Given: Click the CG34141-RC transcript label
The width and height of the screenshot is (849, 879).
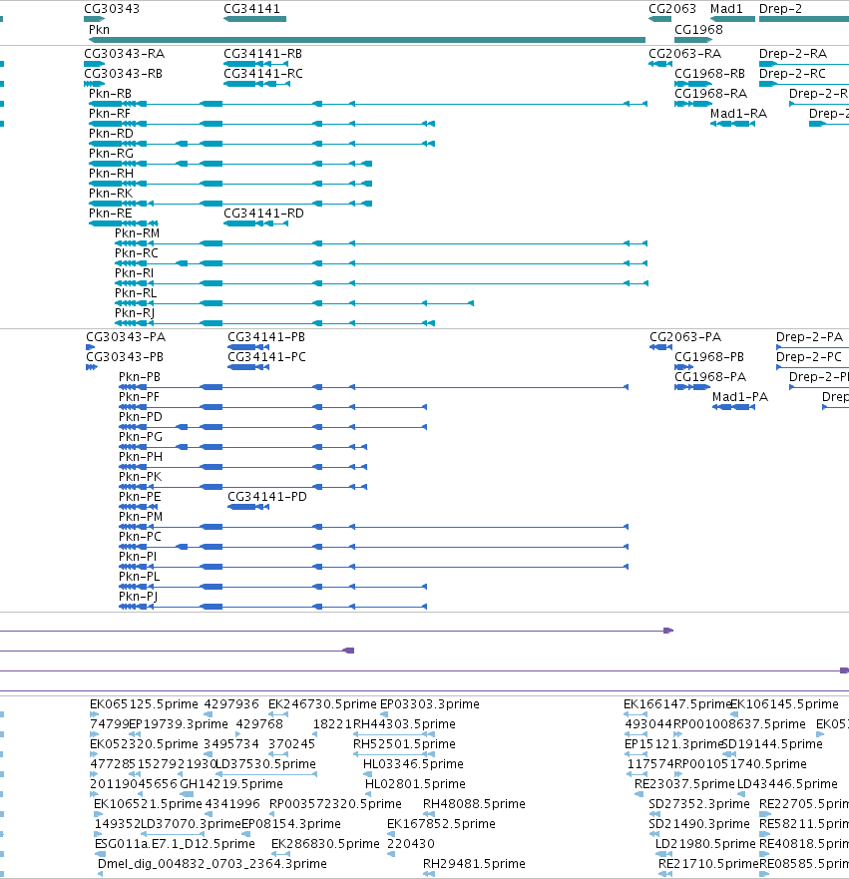Looking at the screenshot, I should tap(263, 74).
